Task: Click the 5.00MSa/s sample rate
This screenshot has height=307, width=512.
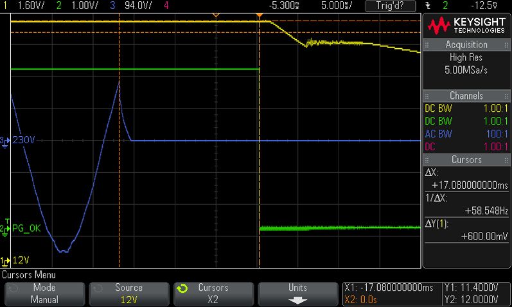Action: coord(466,70)
